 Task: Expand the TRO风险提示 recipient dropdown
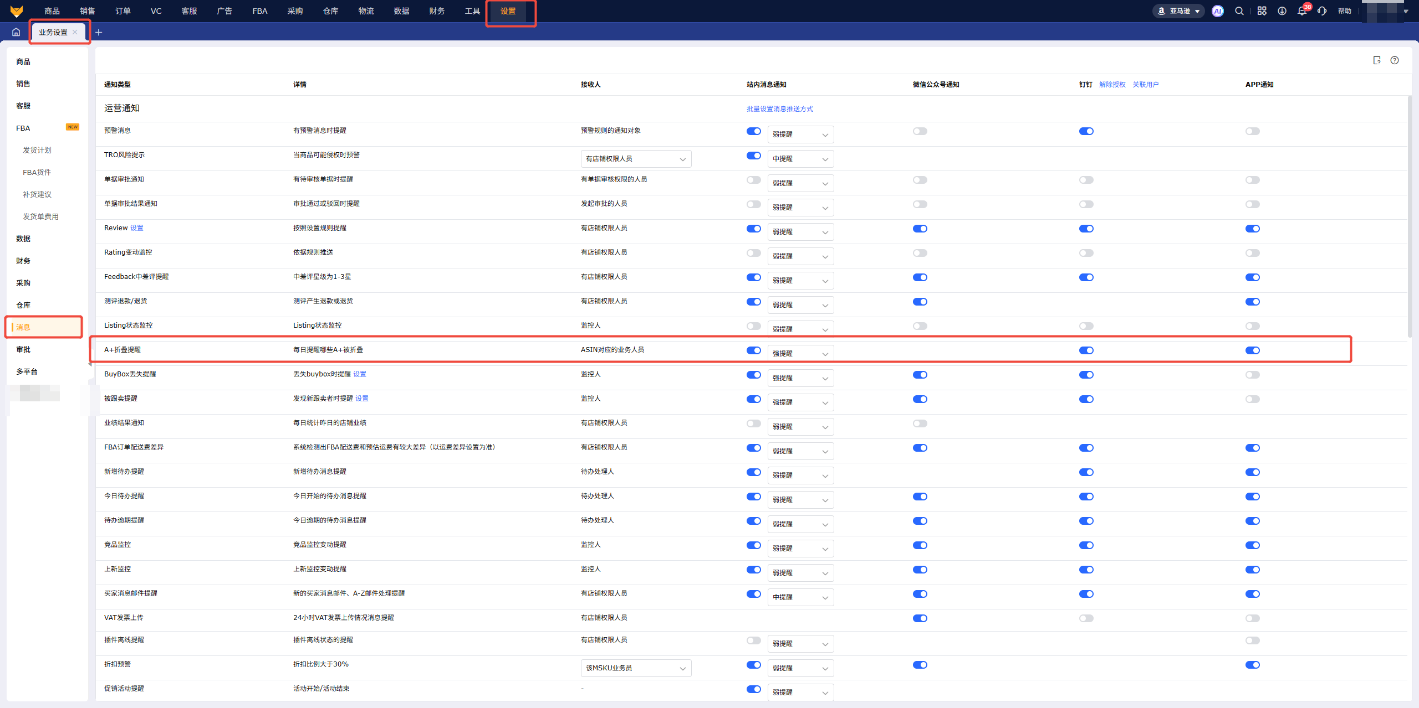click(636, 159)
